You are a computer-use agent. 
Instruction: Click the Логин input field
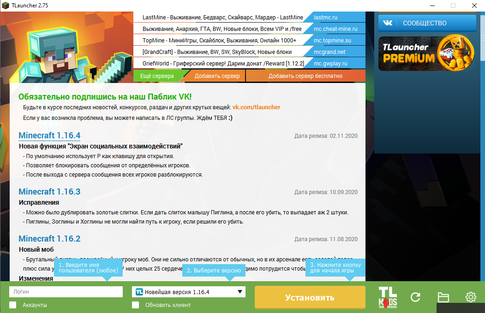point(66,292)
